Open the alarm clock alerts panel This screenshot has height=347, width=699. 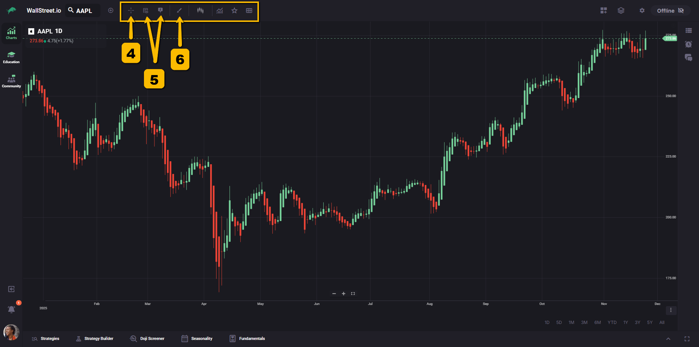[688, 44]
